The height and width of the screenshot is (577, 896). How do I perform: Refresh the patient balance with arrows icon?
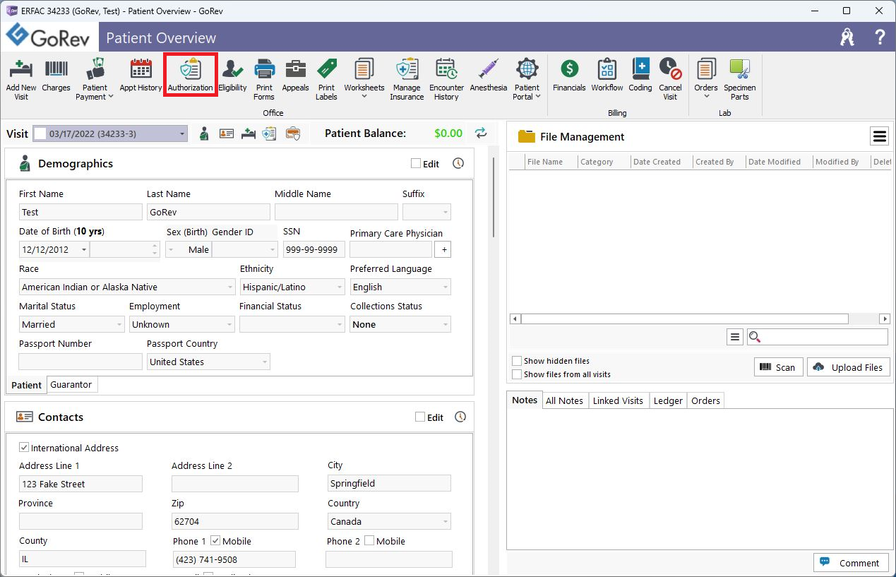coord(481,133)
